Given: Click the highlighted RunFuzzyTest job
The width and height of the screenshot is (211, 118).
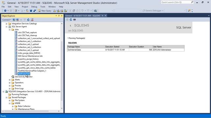Looking at the screenshot, I should (x=24, y=74).
